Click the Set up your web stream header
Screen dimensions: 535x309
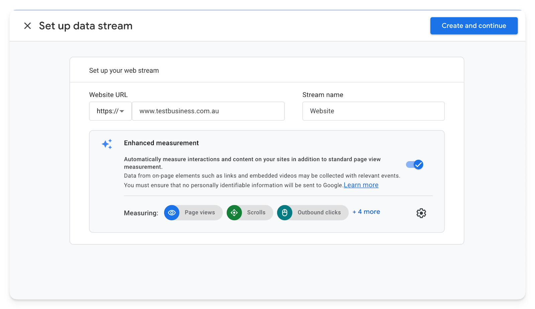pos(124,70)
